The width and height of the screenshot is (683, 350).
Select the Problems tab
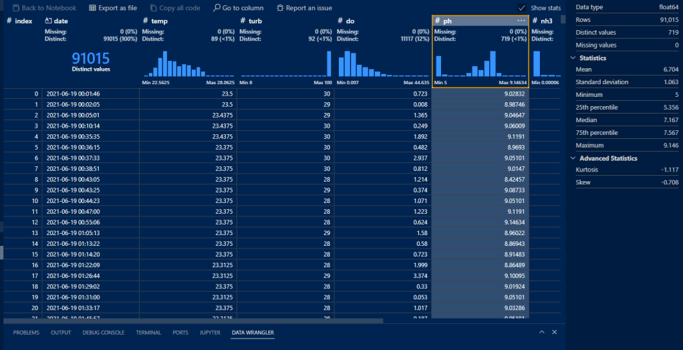26,332
